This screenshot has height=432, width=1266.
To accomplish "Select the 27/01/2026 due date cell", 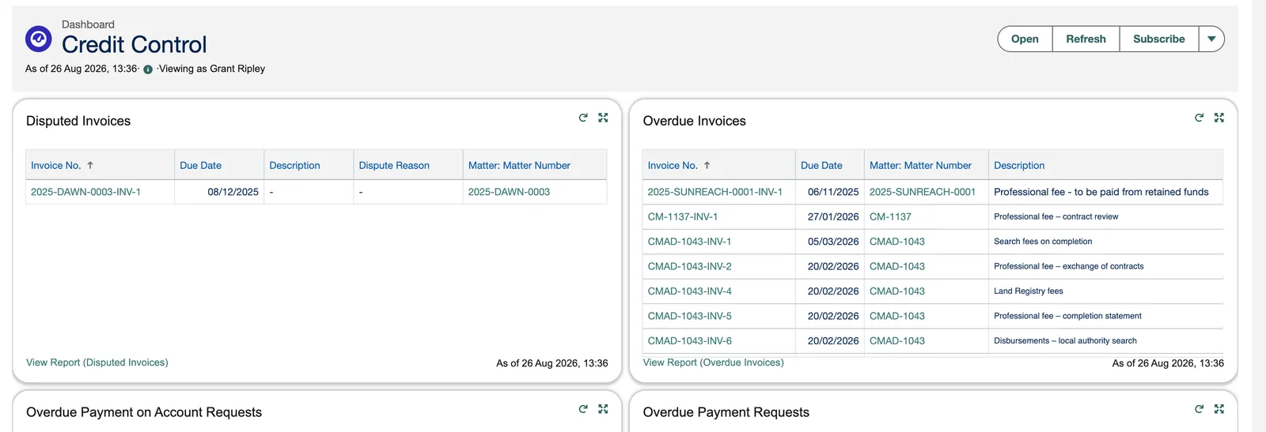I will tap(829, 216).
